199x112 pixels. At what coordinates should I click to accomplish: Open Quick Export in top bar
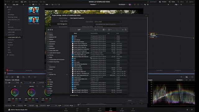(x=152, y=2)
